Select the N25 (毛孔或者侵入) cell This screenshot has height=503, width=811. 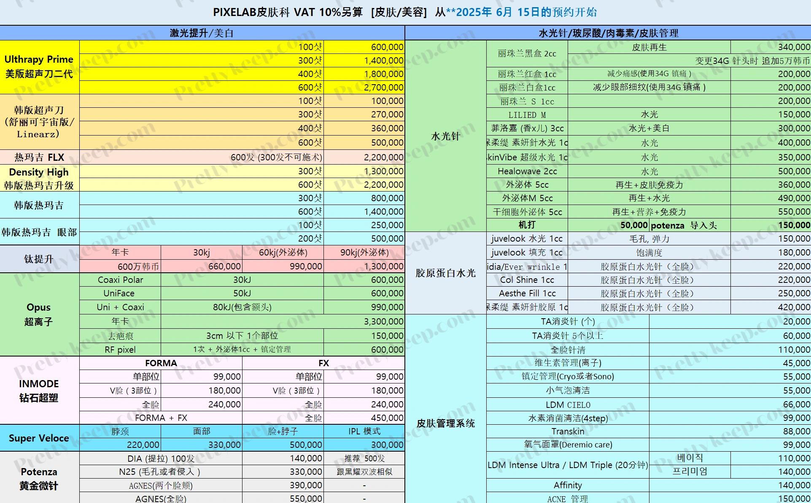pos(161,472)
